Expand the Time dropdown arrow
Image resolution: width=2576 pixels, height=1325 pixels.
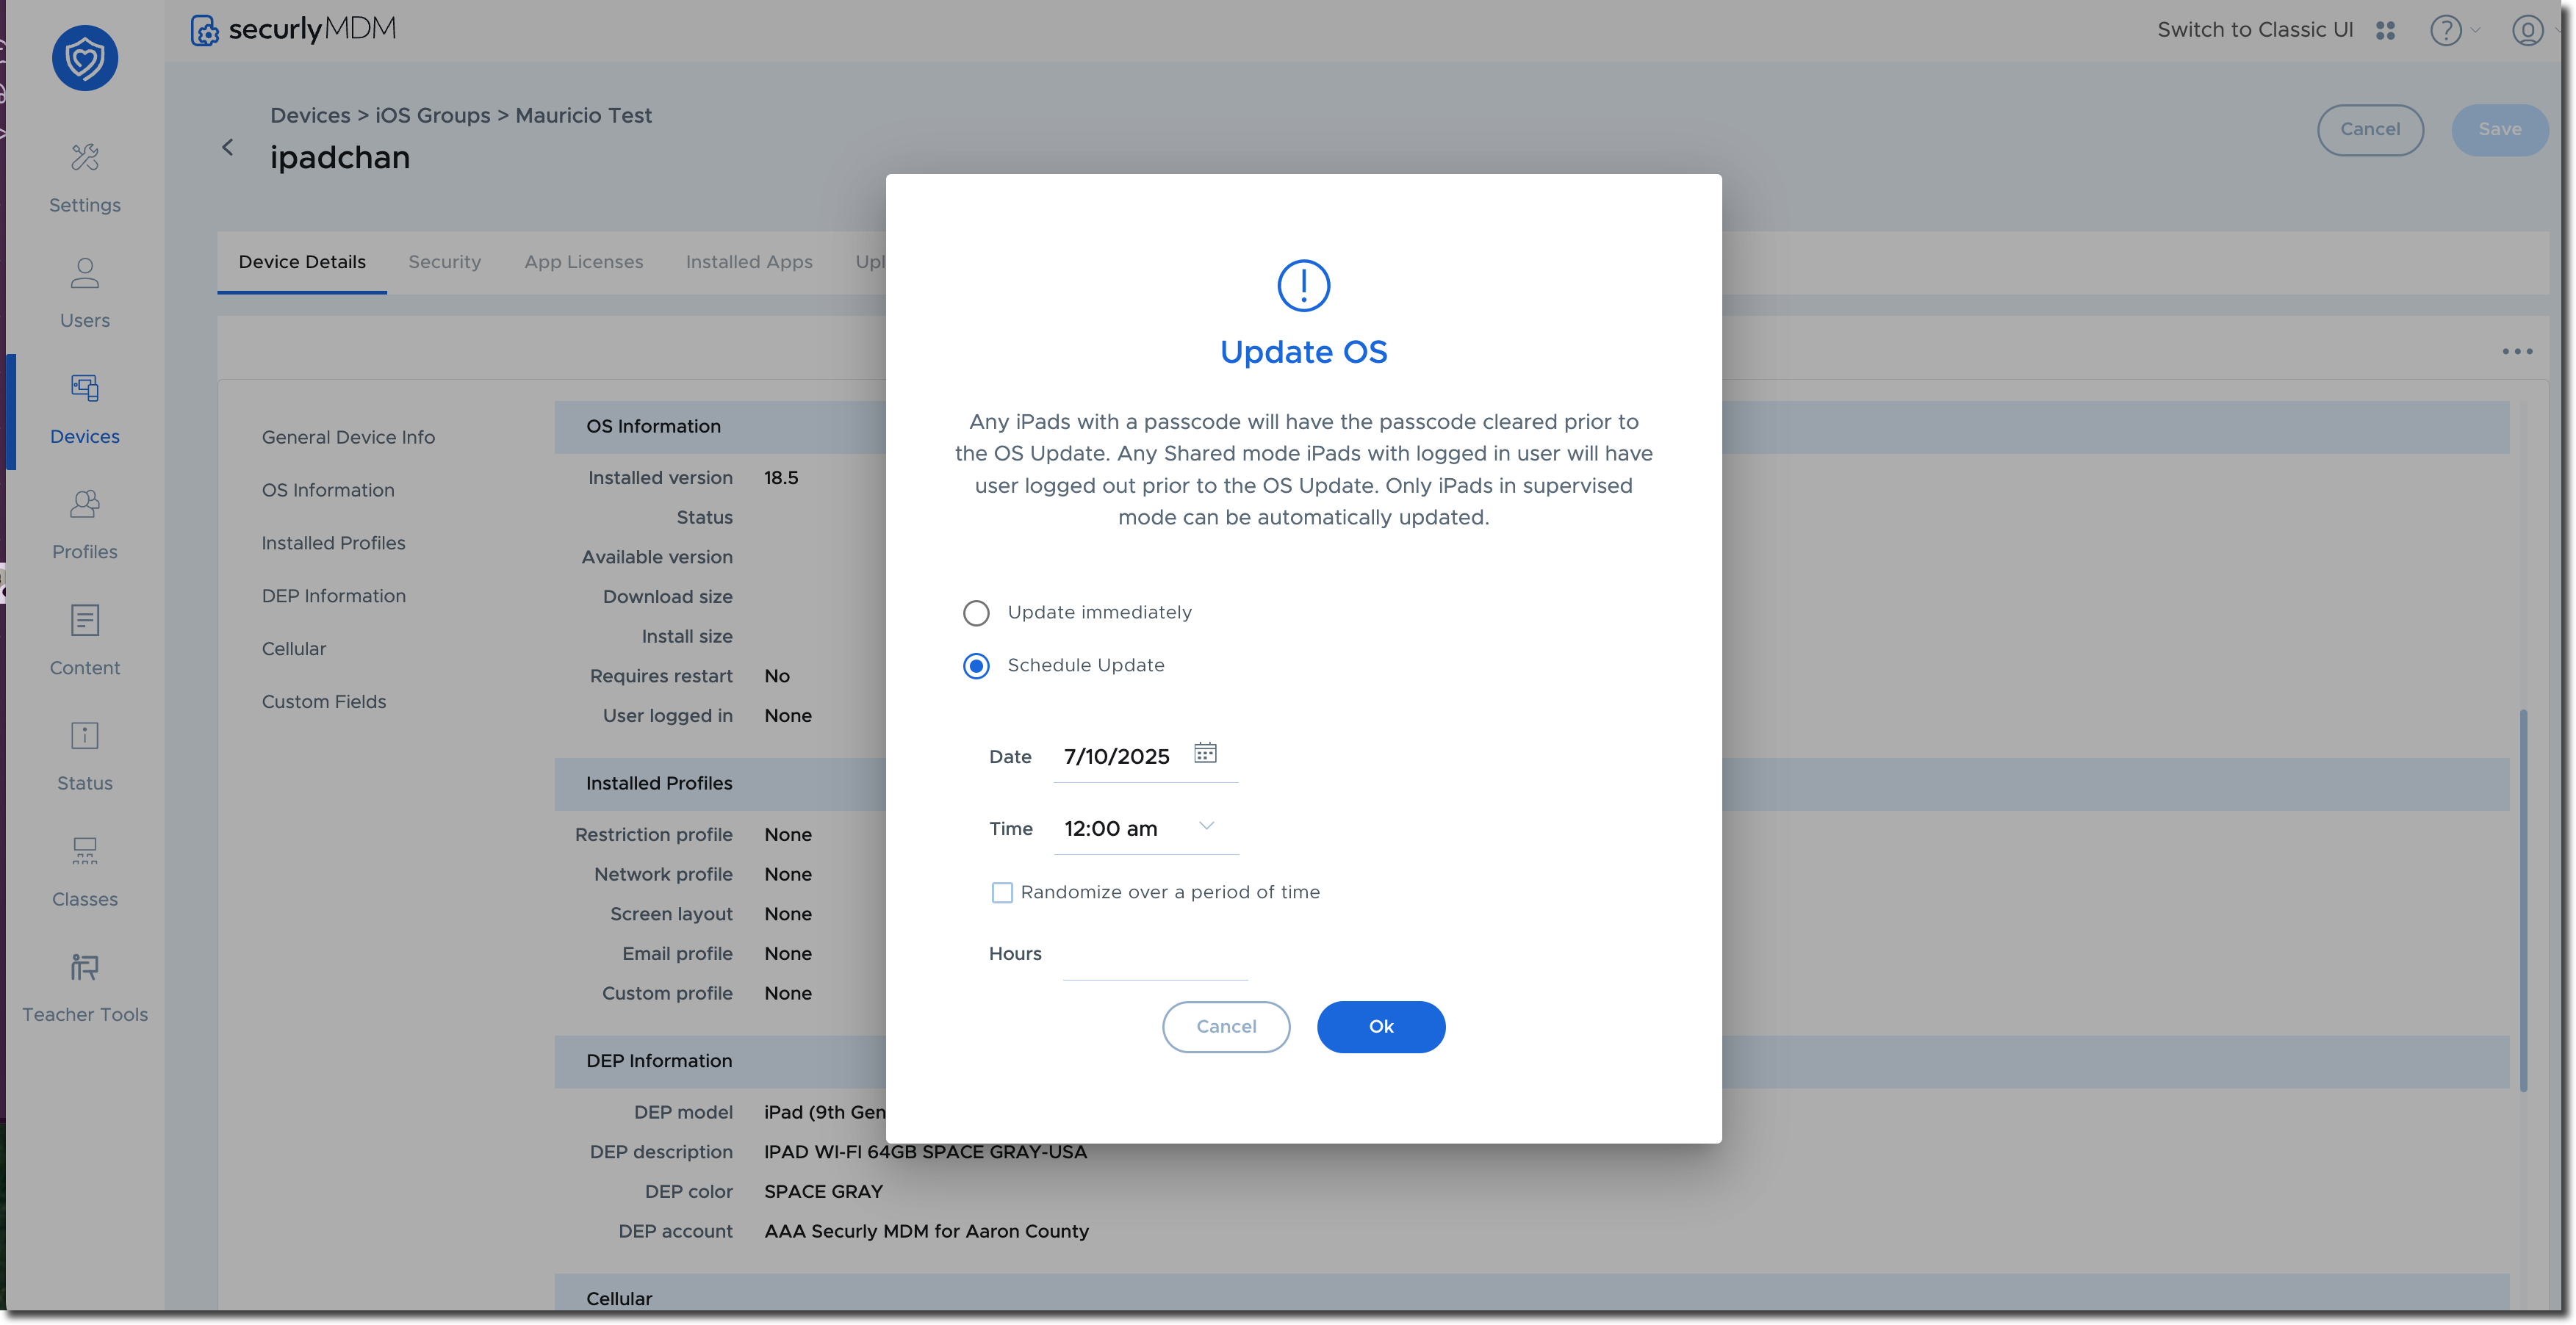coord(1207,826)
